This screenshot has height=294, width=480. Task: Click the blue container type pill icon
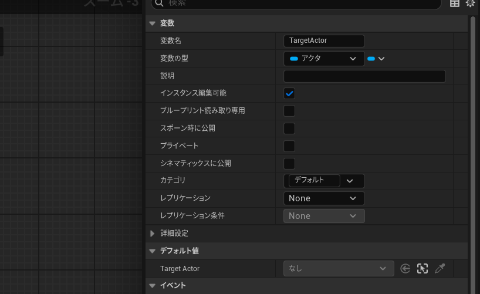point(371,59)
